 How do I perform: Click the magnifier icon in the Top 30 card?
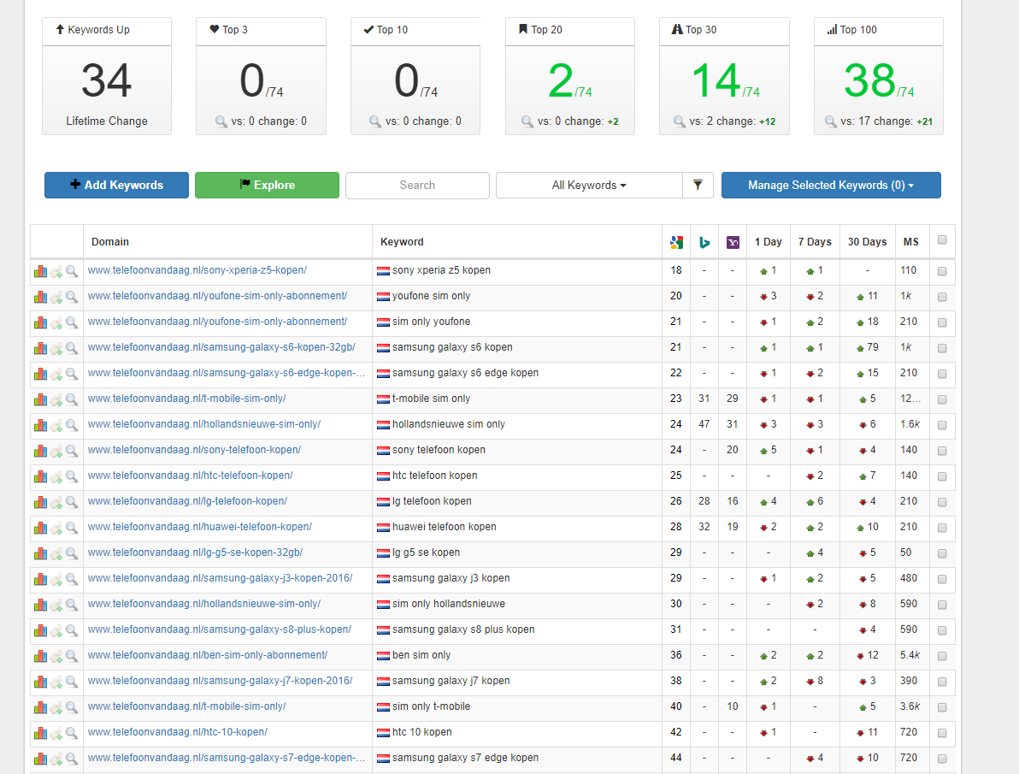(679, 121)
